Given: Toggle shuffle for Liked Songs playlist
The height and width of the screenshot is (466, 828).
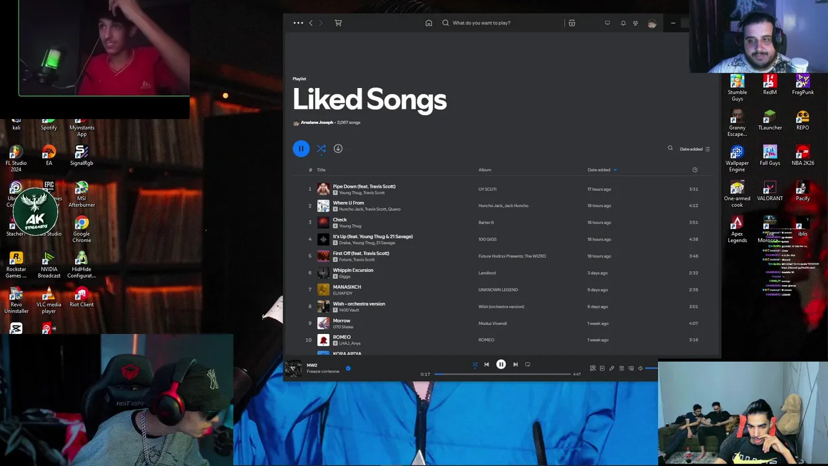Looking at the screenshot, I should tap(321, 148).
